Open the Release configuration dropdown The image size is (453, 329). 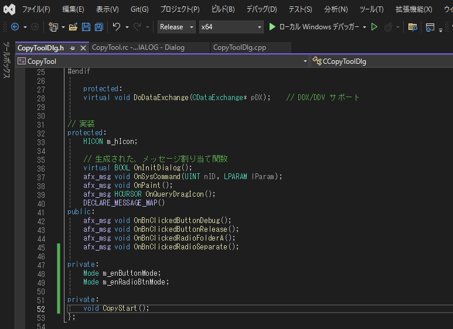tap(176, 27)
